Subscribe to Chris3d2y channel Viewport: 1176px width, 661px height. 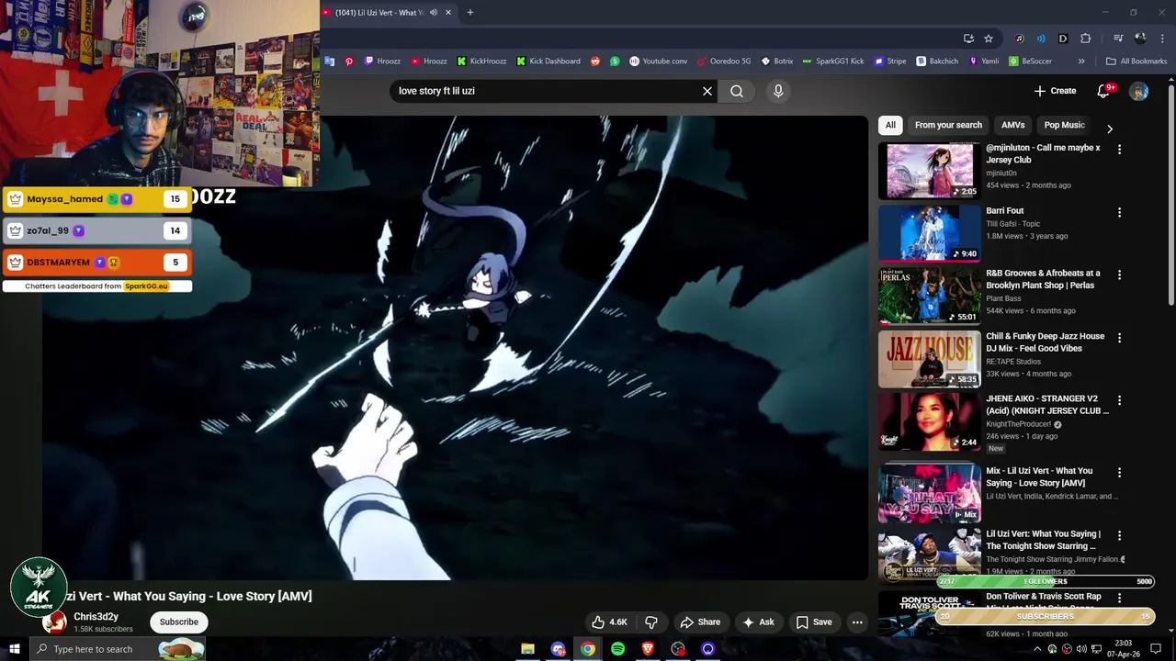[179, 622]
